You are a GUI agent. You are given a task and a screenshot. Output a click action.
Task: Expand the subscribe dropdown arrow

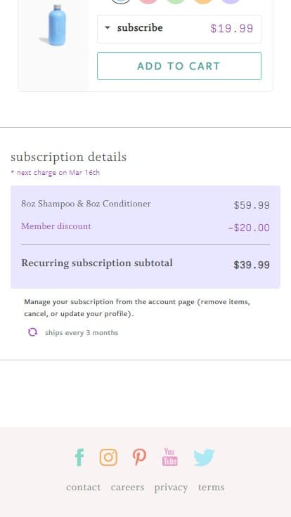coord(108,28)
